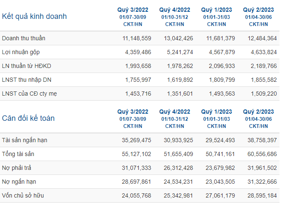
Task: Click Quý 4/2022 header in balance sheet table
Action: tap(175, 119)
